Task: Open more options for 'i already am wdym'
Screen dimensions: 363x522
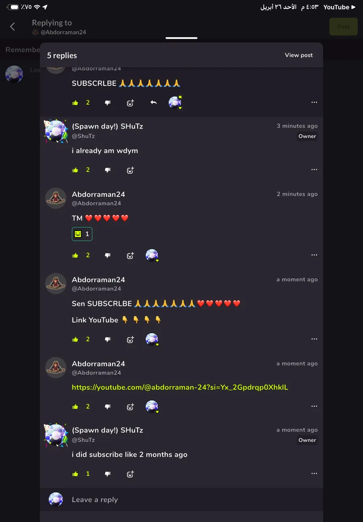Action: click(x=314, y=170)
